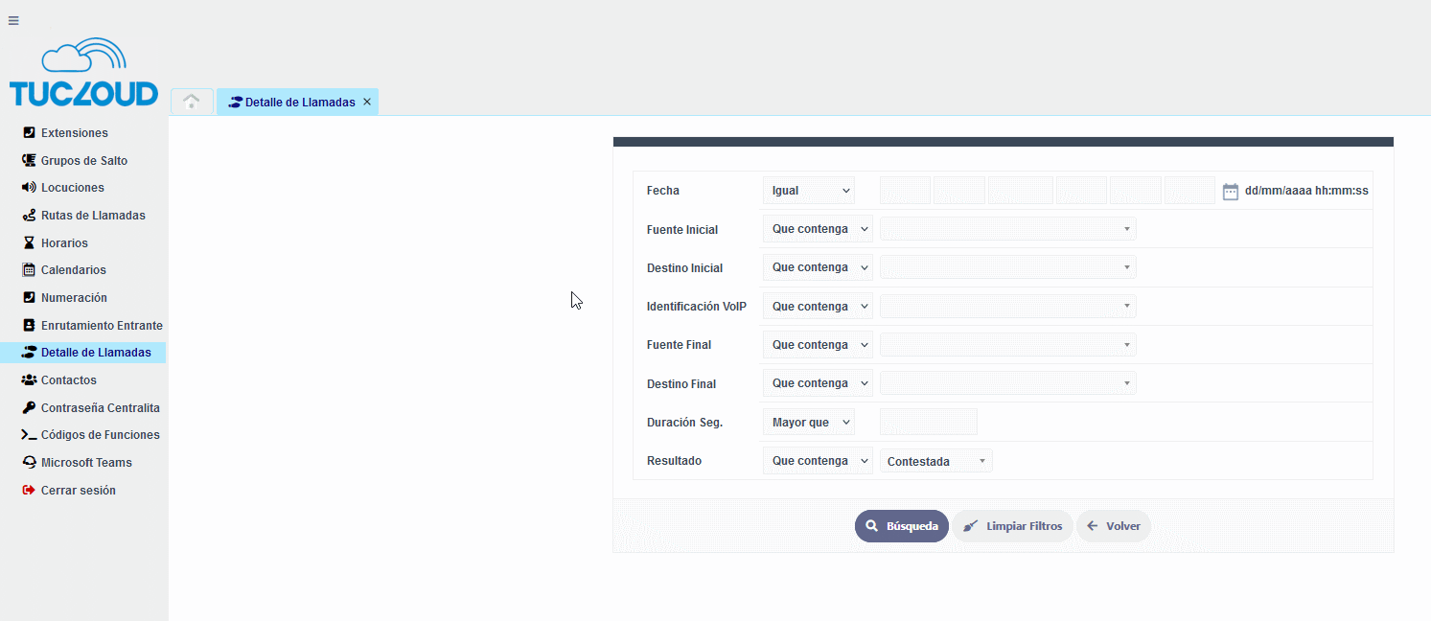Click the hamburger menu icon
1431x621 pixels.
pyautogui.click(x=13, y=20)
